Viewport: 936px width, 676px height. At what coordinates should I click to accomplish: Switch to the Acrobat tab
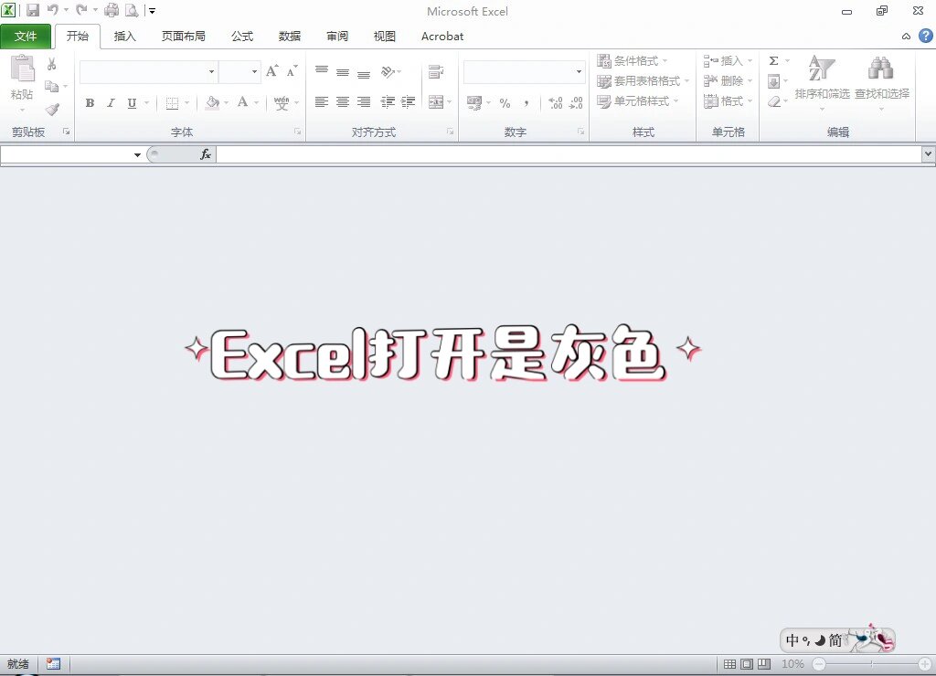click(442, 37)
